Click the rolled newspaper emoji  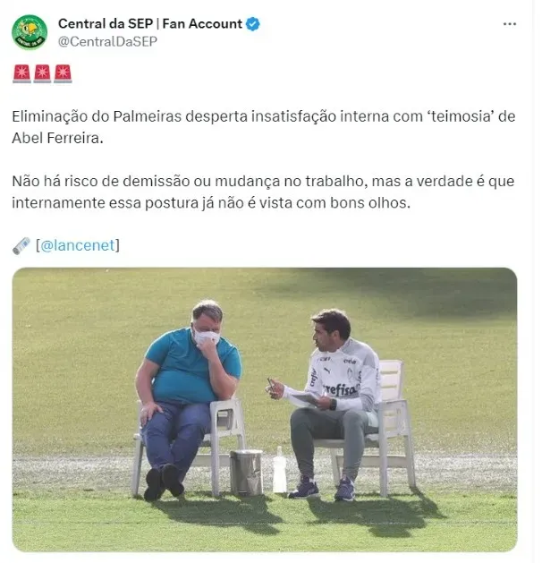21,246
